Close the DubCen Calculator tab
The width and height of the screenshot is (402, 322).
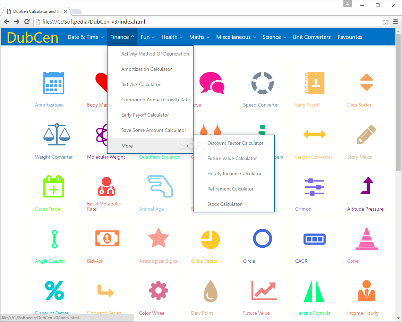(x=65, y=11)
